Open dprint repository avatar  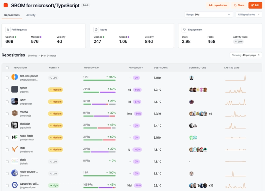[x=15, y=89]
